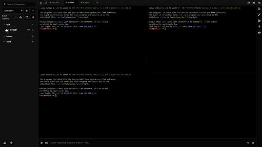Click the keyboard icon in the command bar

tap(46, 143)
